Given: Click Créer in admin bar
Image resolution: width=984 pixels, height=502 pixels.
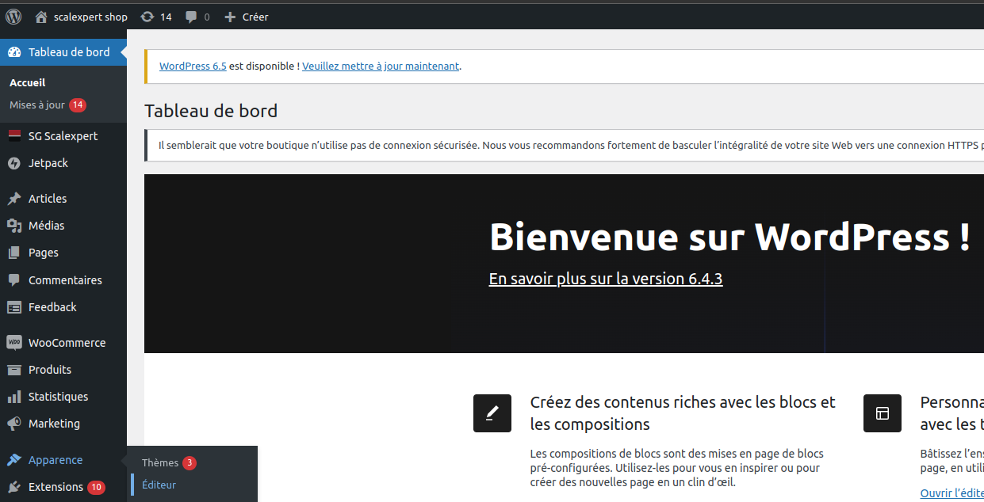Looking at the screenshot, I should click(255, 17).
